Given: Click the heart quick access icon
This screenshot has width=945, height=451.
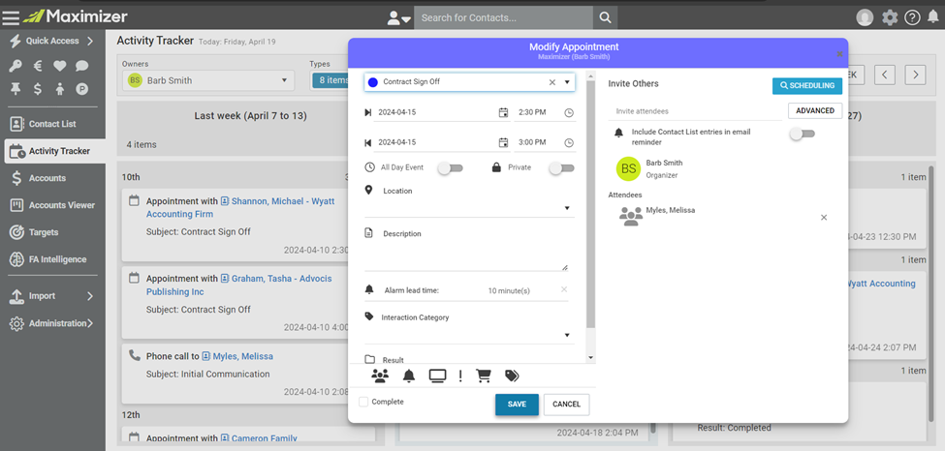Looking at the screenshot, I should click(59, 66).
